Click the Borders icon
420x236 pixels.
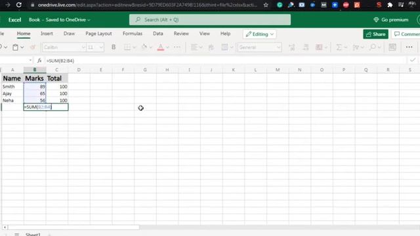[127, 47]
